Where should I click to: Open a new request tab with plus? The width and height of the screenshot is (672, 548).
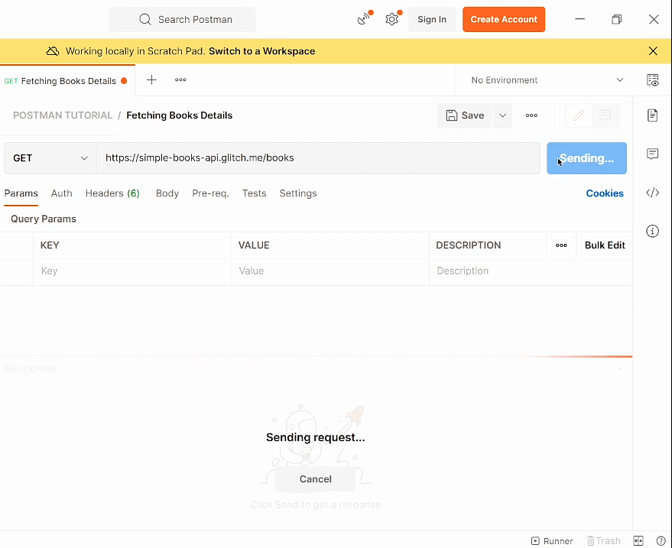pos(151,80)
